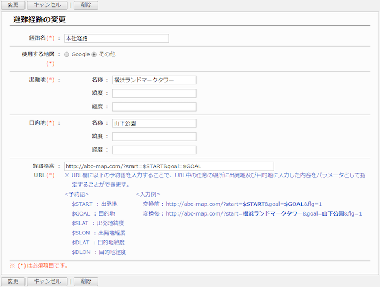Click the 変更 button above the form
The height and width of the screenshot is (287, 380).
[13, 5]
